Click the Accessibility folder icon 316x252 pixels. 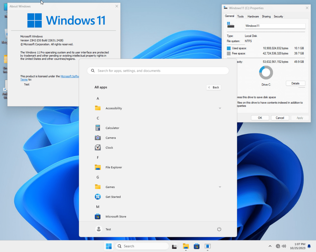[98, 108]
